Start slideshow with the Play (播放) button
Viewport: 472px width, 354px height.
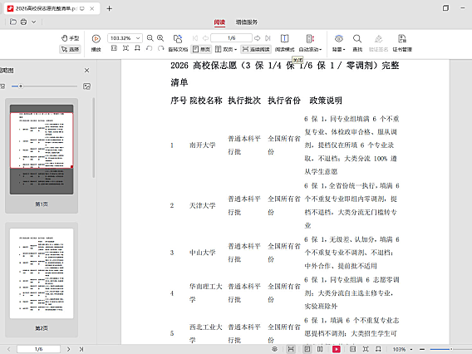(96, 42)
